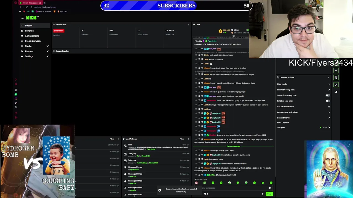Click the wrench tool icon in right rail
This screenshot has width=353, height=198.
pyautogui.click(x=336, y=85)
